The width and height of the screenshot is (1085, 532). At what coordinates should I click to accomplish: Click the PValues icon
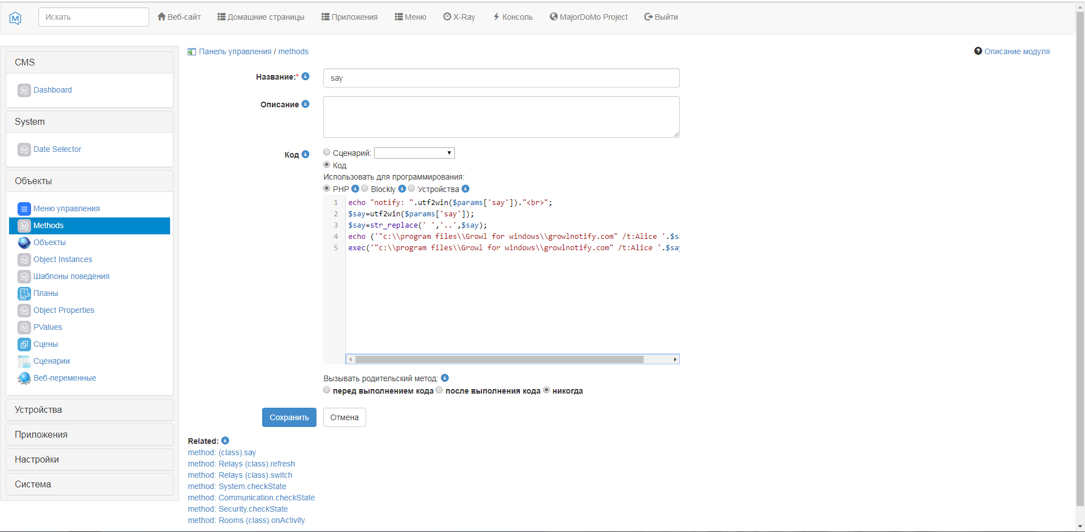pos(24,328)
